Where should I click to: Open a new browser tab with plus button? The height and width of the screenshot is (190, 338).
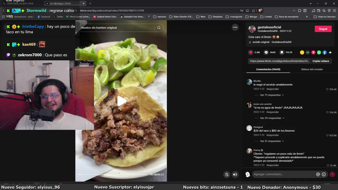(90, 3)
